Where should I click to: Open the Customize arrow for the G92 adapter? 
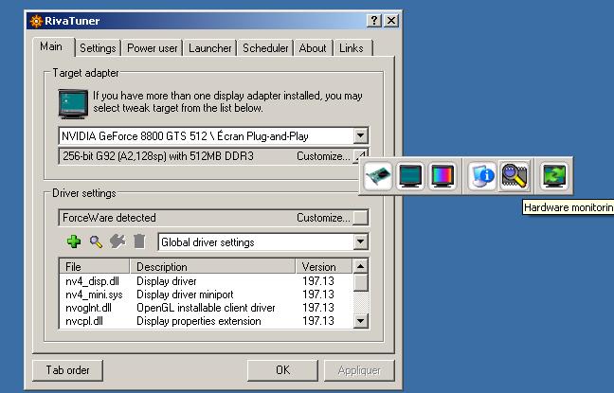[x=360, y=156]
